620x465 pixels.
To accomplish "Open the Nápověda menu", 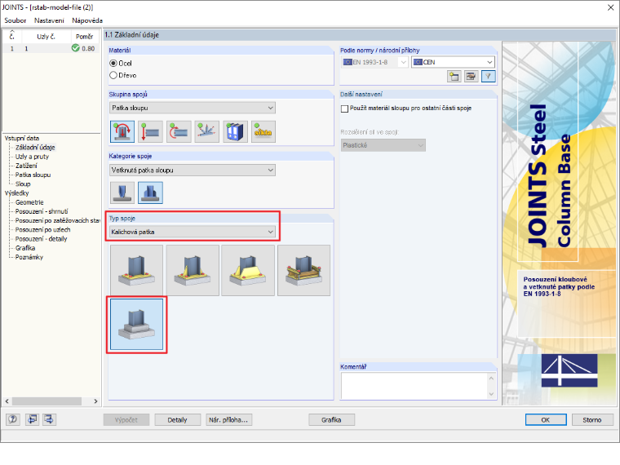I will [x=87, y=20].
